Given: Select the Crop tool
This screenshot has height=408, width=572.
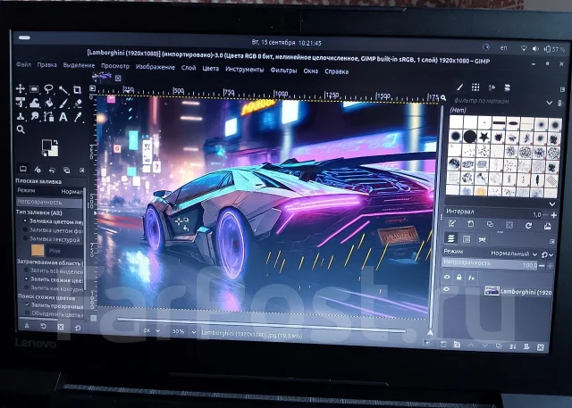Looking at the screenshot, I should point(77,89).
